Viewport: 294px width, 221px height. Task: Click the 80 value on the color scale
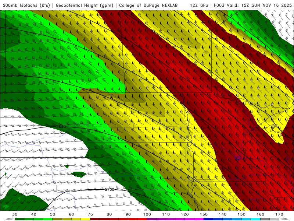tap(109, 214)
